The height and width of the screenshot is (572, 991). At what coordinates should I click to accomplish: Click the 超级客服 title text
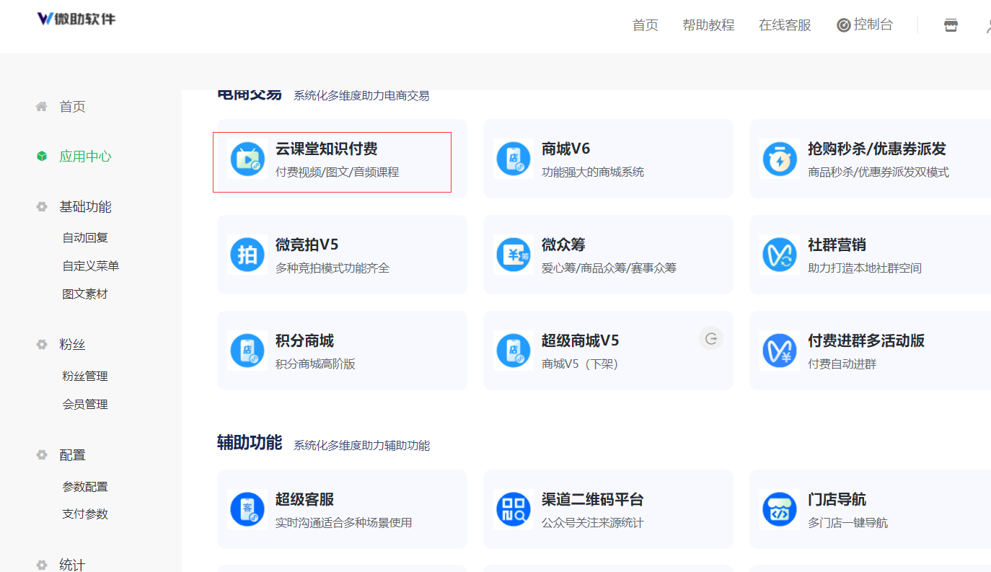pyautogui.click(x=304, y=500)
